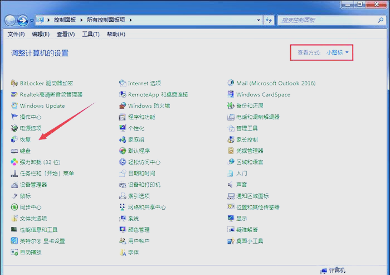Click the 备份和还原 icon
Screen dimensions: 390x275
pyautogui.click(x=231, y=106)
